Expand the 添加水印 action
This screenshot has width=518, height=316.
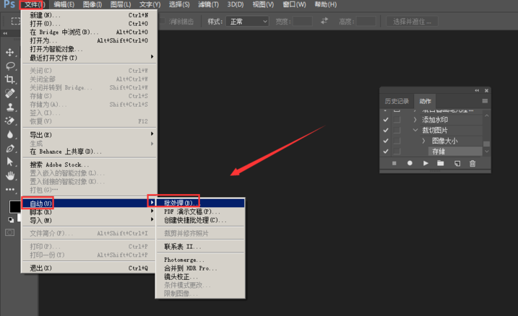(x=415, y=120)
